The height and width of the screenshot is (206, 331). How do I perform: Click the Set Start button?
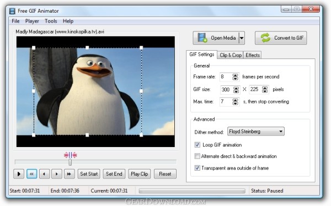[89, 174]
